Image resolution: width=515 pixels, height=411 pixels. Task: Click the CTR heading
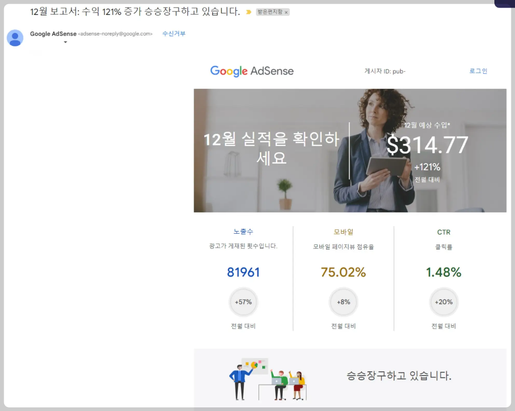click(x=444, y=232)
